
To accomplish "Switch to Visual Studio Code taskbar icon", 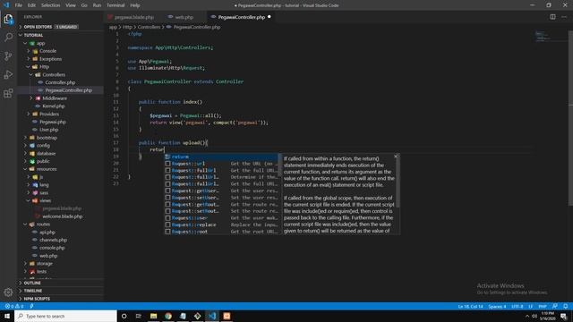I will pyautogui.click(x=212, y=316).
